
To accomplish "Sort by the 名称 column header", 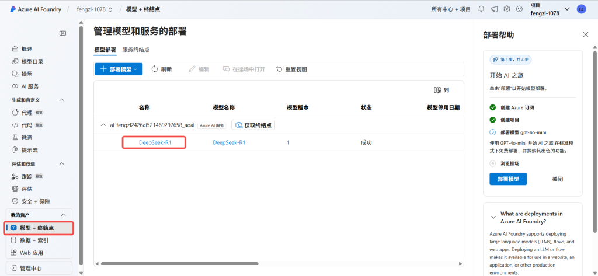I will coord(145,107).
